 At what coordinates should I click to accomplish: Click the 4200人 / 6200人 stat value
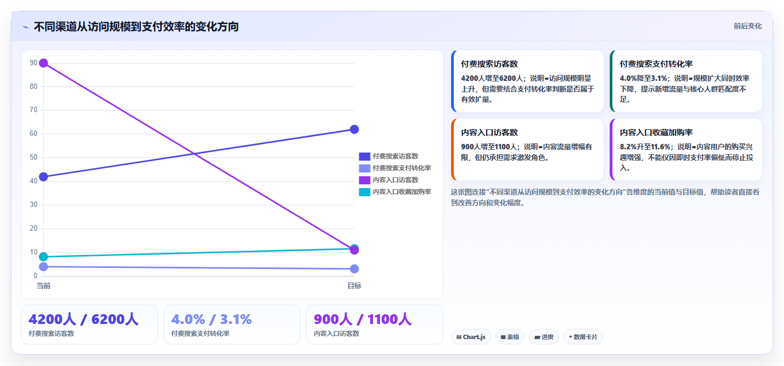84,320
